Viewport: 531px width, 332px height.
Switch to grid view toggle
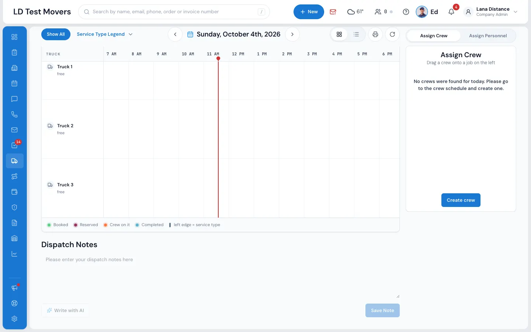click(x=339, y=34)
